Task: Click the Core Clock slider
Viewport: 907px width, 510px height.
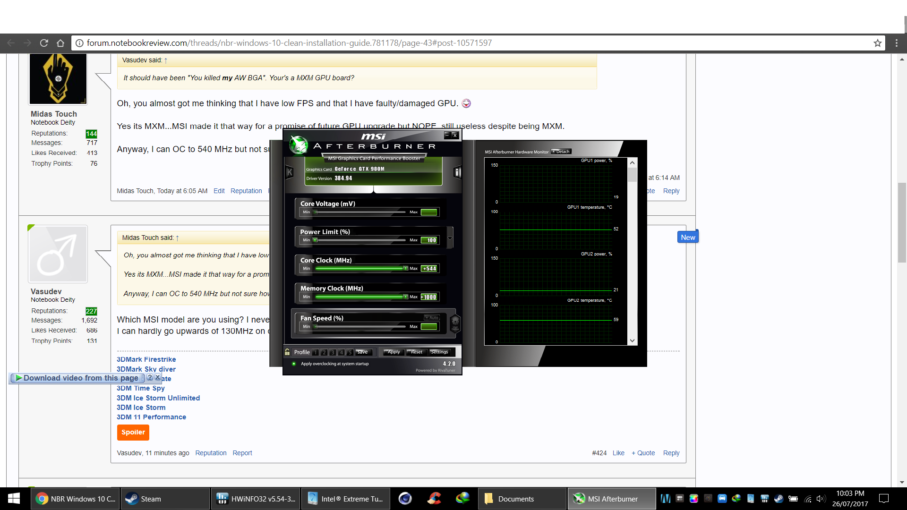Action: [x=360, y=268]
